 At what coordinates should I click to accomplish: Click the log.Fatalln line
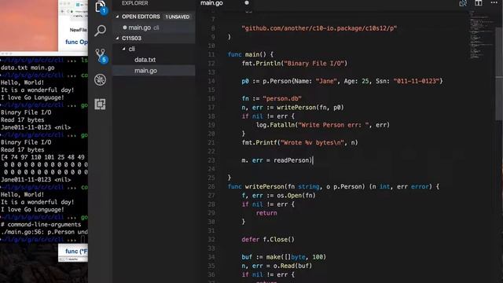[x=323, y=125]
